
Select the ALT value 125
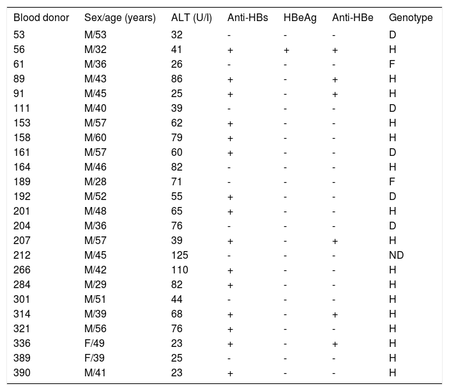pyautogui.click(x=180, y=256)
